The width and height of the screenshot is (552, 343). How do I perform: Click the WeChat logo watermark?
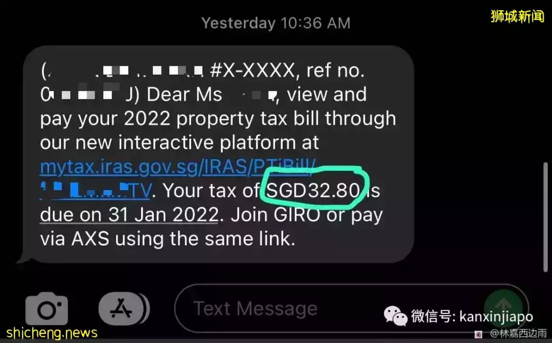pyautogui.click(x=395, y=316)
